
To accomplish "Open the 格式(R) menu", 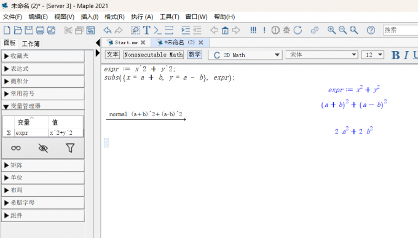I will tap(114, 17).
